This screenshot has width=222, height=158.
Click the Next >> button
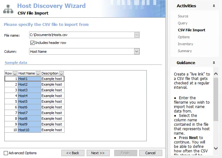click(x=98, y=153)
